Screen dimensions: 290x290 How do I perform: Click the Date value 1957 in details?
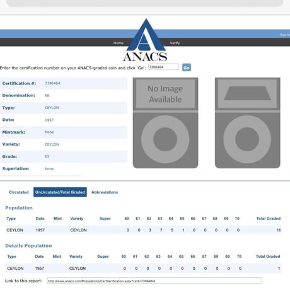pos(49,120)
